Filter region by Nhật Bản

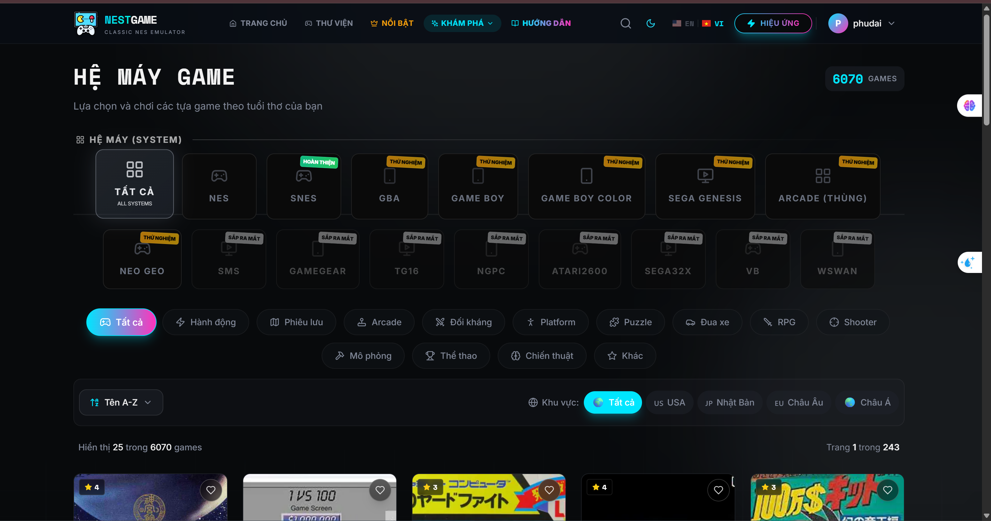coord(729,402)
